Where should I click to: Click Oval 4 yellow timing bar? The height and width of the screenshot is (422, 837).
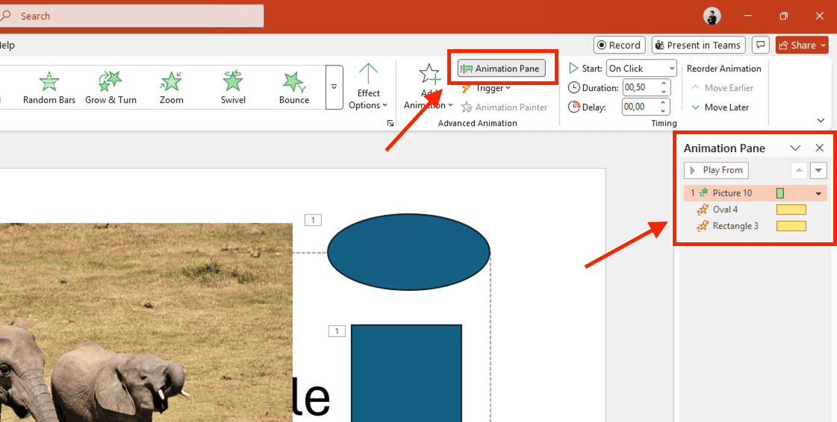791,210
